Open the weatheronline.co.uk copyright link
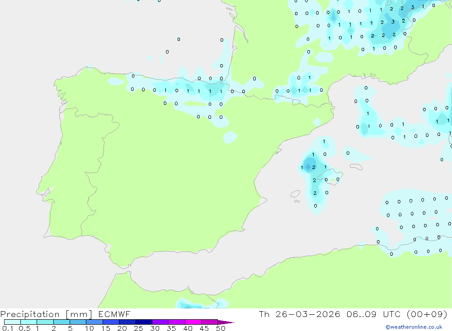The image size is (452, 331). (x=414, y=327)
